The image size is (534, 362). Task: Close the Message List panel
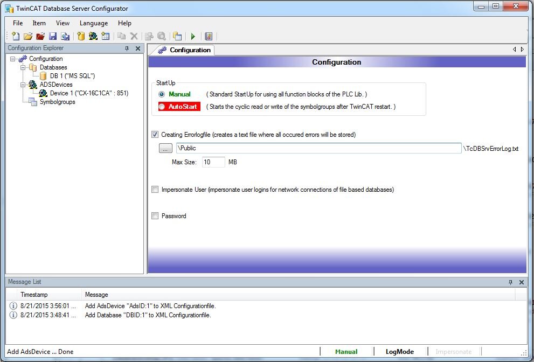click(522, 282)
